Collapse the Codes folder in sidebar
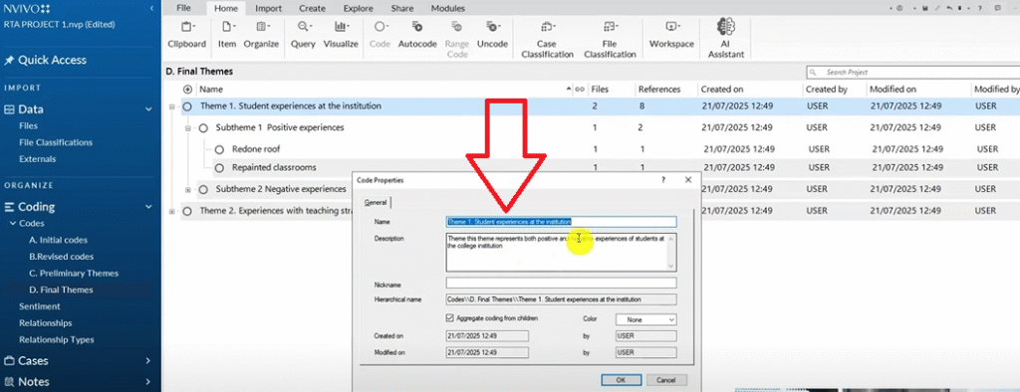The image size is (1020, 392). coord(12,224)
